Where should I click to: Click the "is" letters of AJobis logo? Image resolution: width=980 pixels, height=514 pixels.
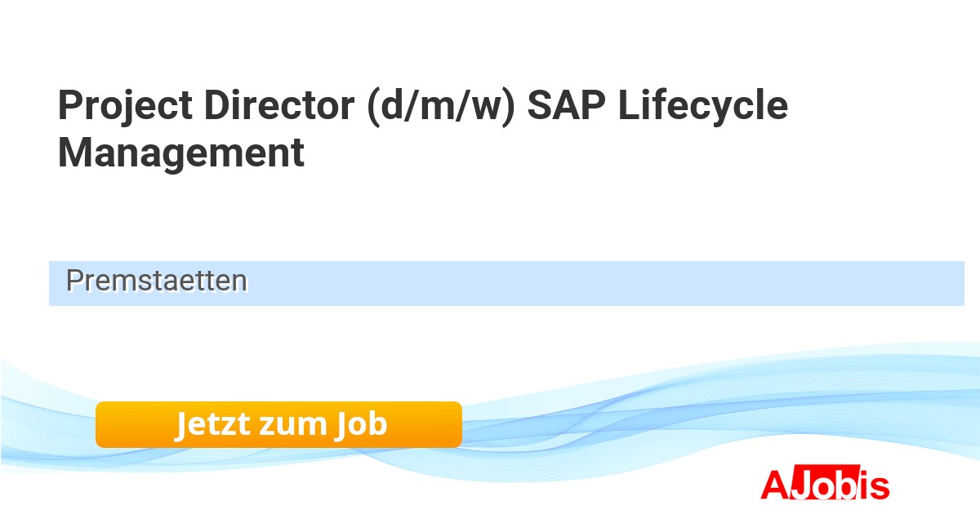pos(875,485)
